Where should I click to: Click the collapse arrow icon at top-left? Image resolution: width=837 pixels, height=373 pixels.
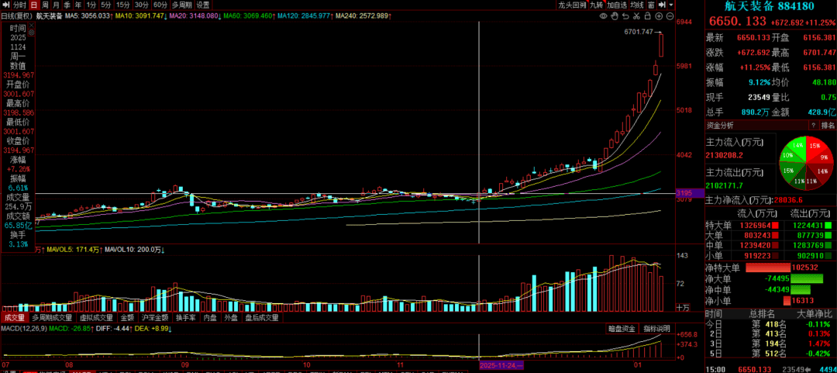click(x=6, y=5)
